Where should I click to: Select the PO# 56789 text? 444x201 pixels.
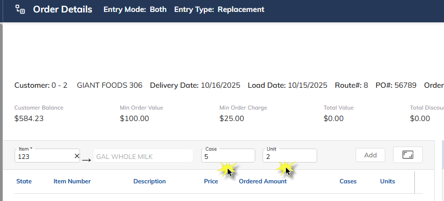(x=396, y=85)
